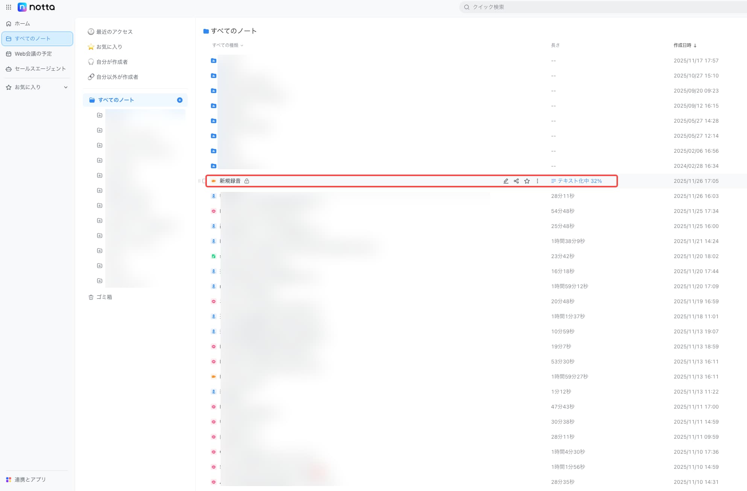Click 連携とアプリ at bottom left

[x=30, y=479]
